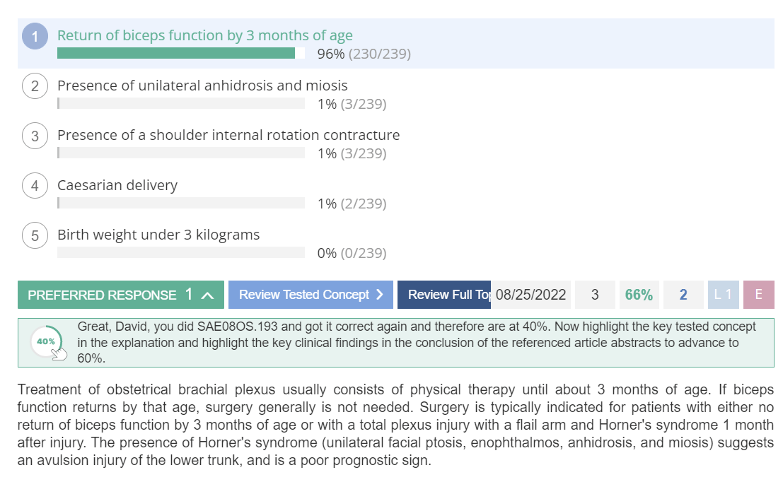
Task: Click 'Caesarian delivery' answer text
Action: pyautogui.click(x=117, y=185)
